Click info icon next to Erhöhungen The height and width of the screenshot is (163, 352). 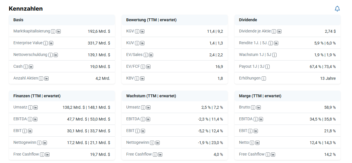264,78
